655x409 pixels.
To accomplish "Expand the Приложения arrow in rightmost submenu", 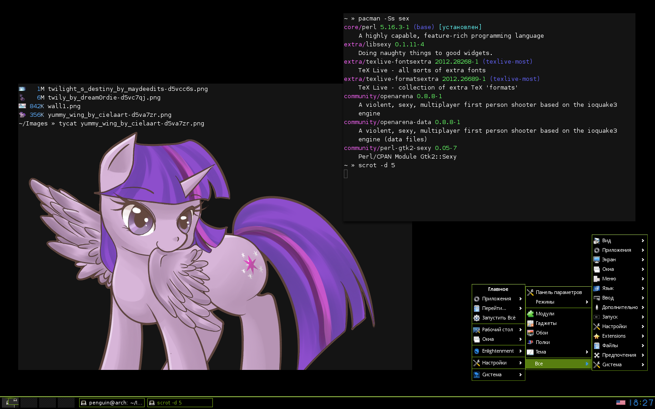I will [643, 250].
